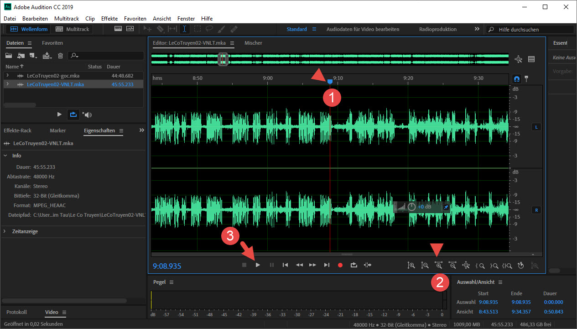Click the Fast Forward transport button
The width and height of the screenshot is (577, 329).
(x=312, y=265)
